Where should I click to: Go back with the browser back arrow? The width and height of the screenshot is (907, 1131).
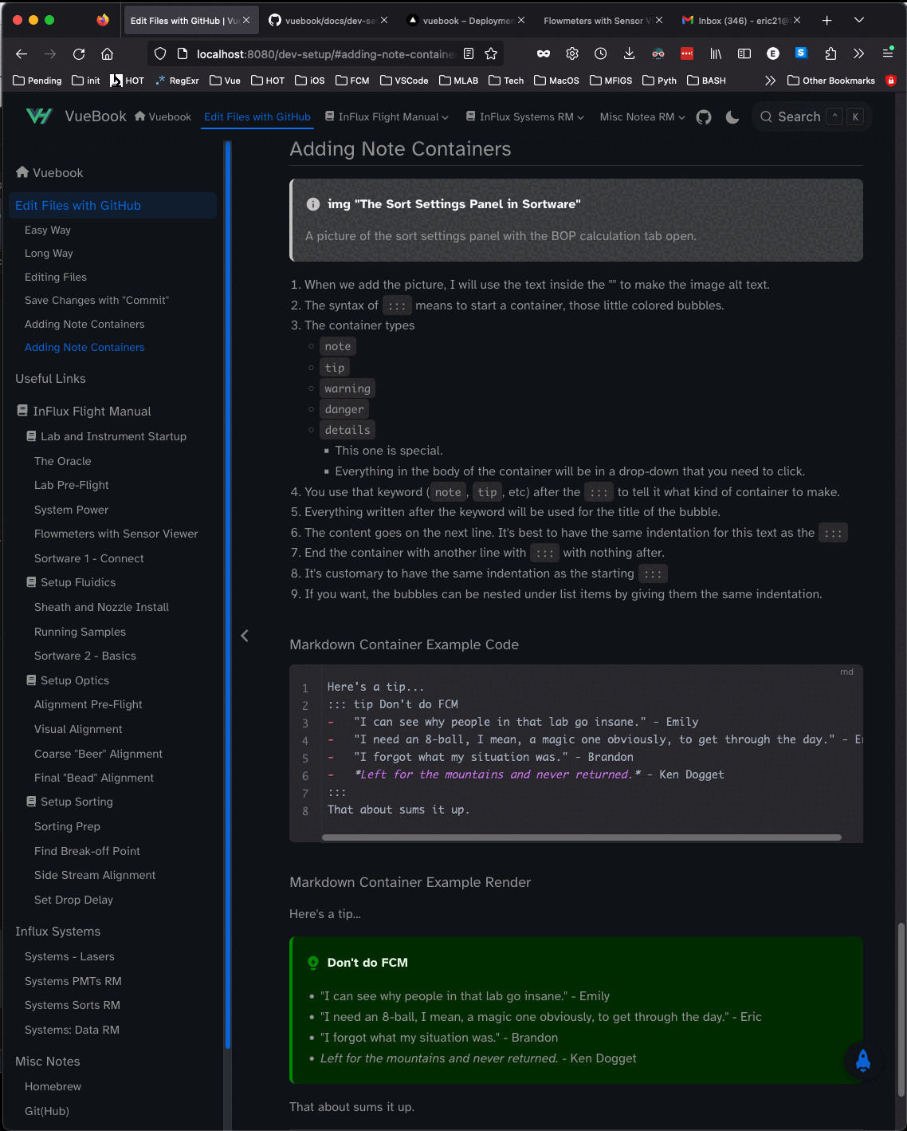coord(22,53)
